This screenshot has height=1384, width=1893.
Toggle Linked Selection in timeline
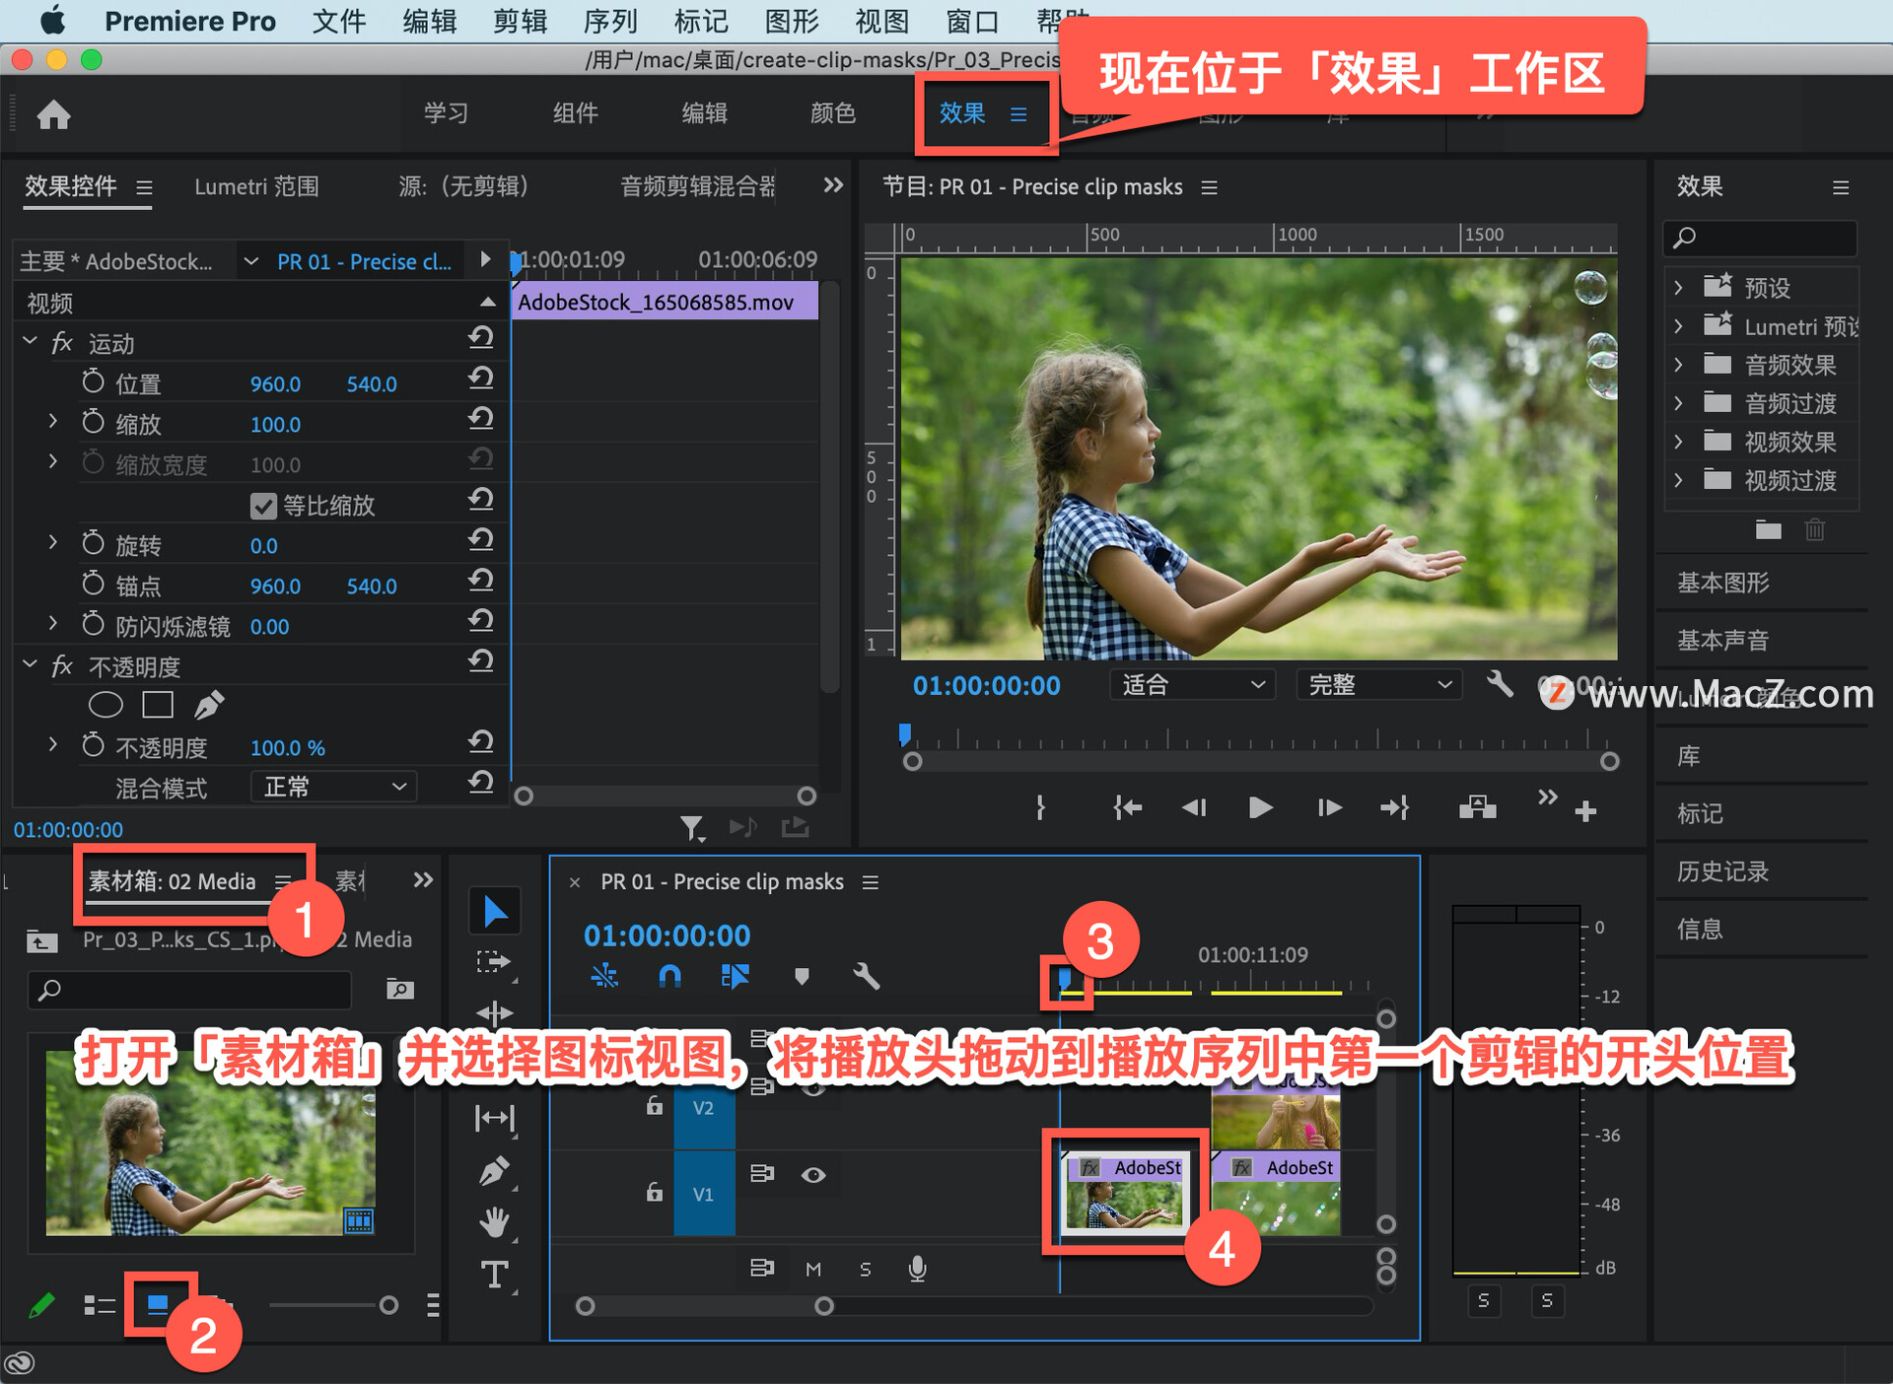click(736, 976)
